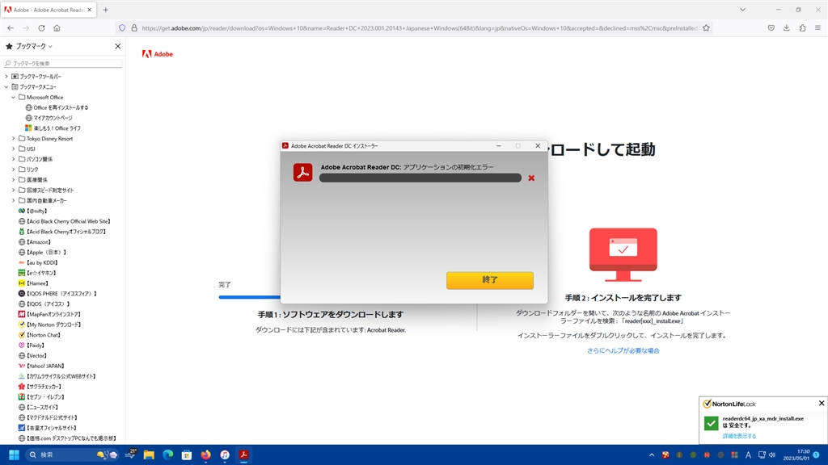Viewport: 828px width, 465px height.
Task: Reload the Adobe download page
Action: pyautogui.click(x=41, y=28)
